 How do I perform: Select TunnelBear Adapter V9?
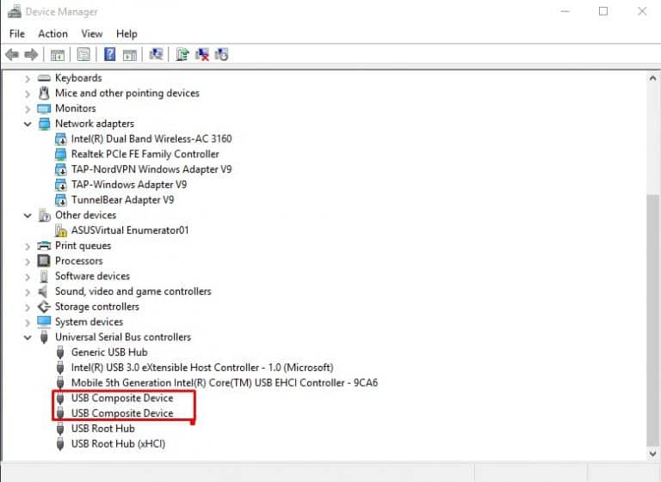point(122,199)
